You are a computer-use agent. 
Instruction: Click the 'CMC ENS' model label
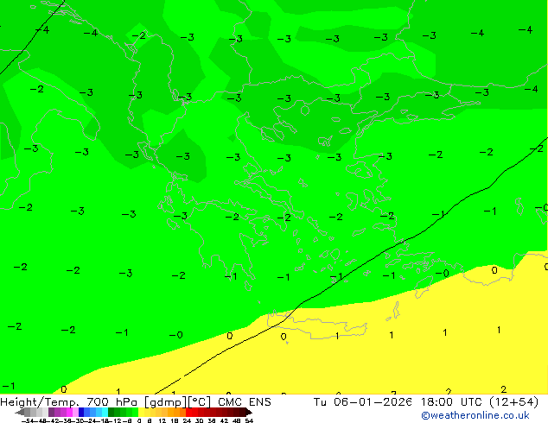(x=245, y=402)
